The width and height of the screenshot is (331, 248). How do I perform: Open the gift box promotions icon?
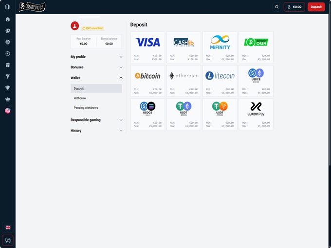pos(8,65)
